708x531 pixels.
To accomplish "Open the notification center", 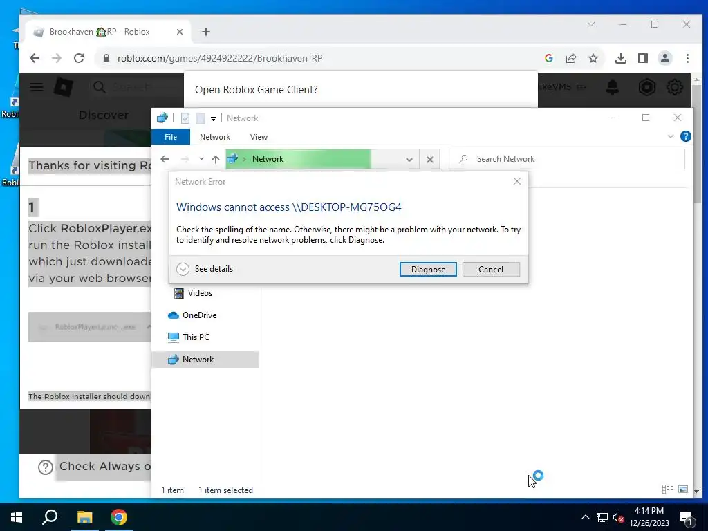I will coord(686,517).
